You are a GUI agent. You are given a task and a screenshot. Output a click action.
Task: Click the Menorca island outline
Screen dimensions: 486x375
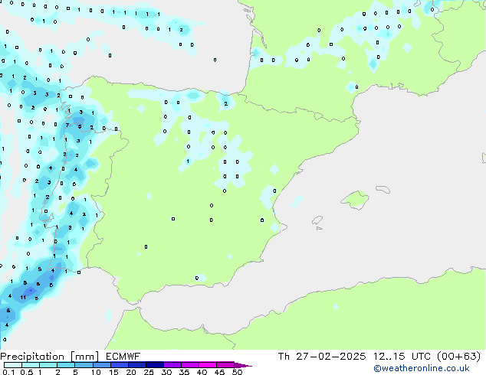click(x=383, y=189)
